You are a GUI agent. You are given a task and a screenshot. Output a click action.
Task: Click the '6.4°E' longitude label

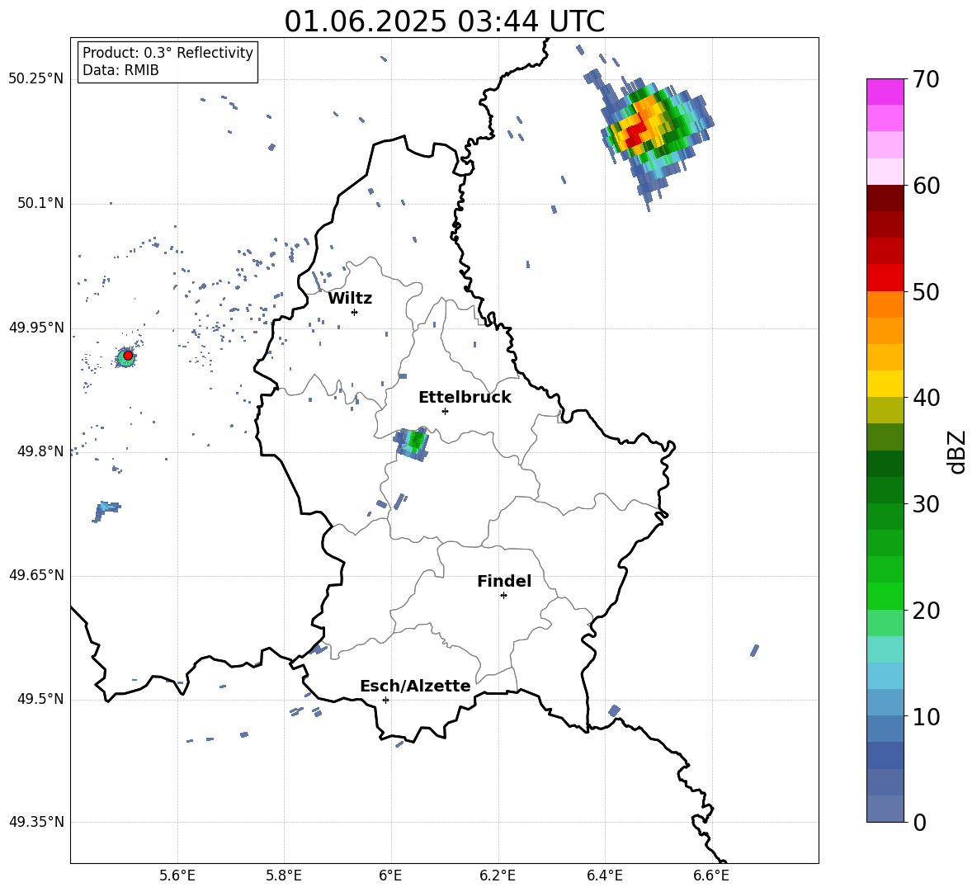[x=604, y=876]
